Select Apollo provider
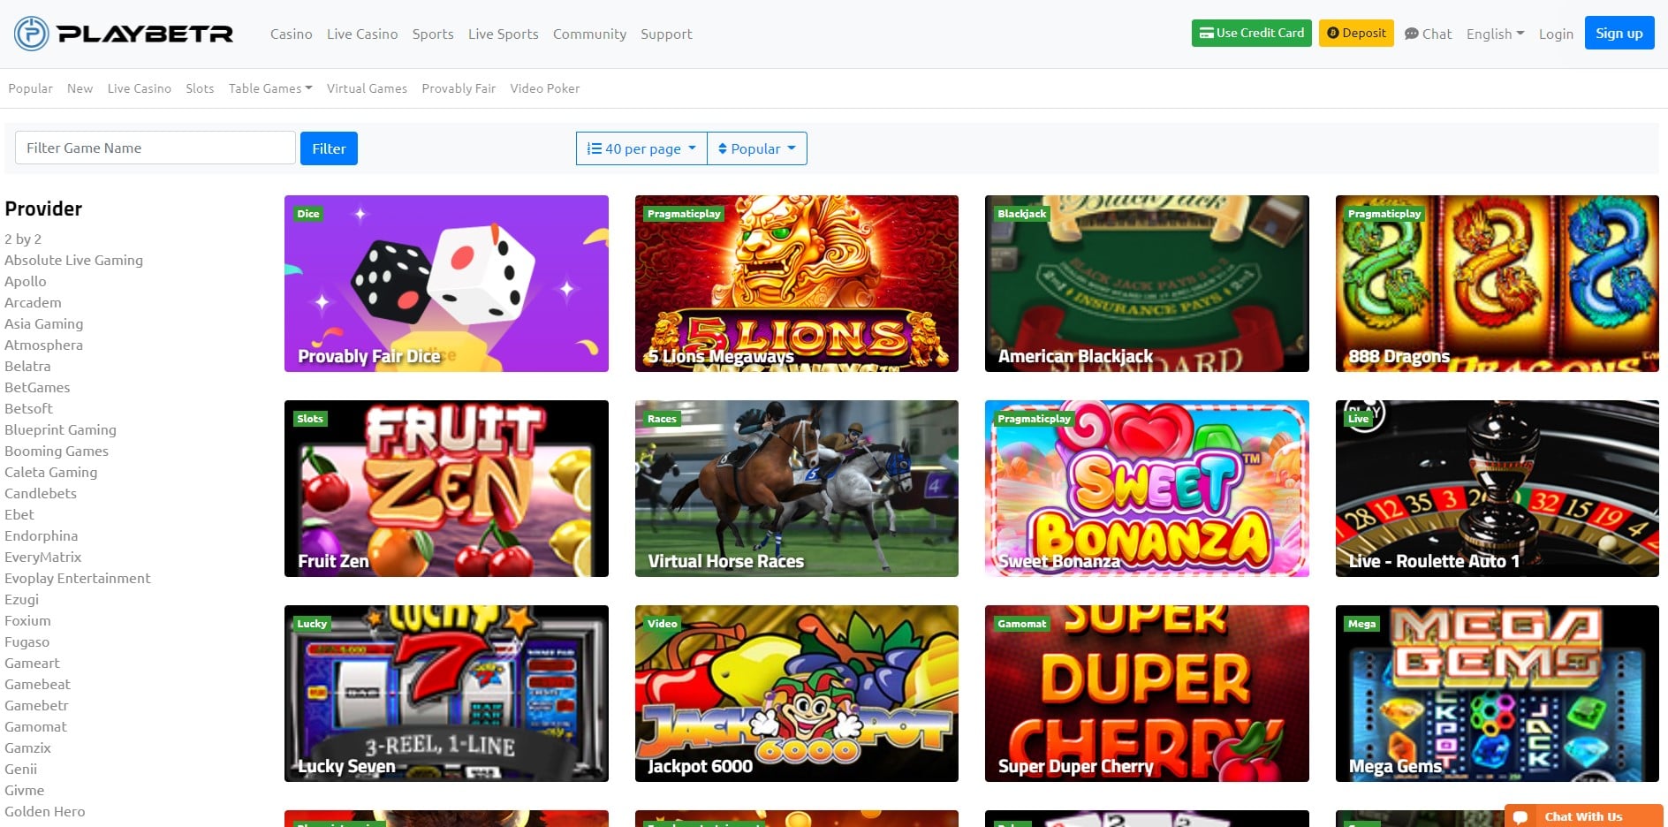Screen dimensions: 1668x827 click(x=25, y=281)
